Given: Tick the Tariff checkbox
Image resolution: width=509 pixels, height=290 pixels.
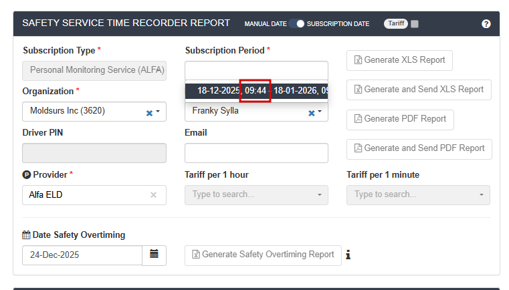Looking at the screenshot, I should pyautogui.click(x=415, y=23).
